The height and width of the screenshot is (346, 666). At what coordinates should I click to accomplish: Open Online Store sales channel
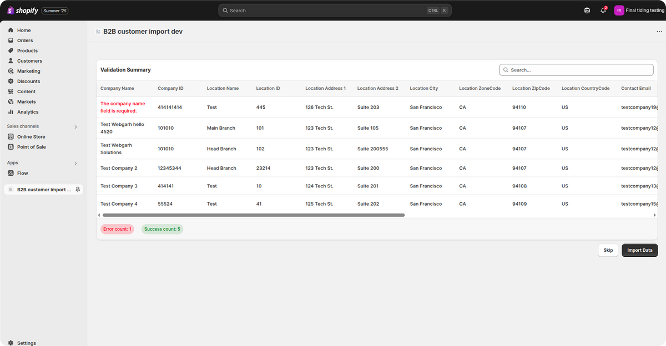coord(31,137)
